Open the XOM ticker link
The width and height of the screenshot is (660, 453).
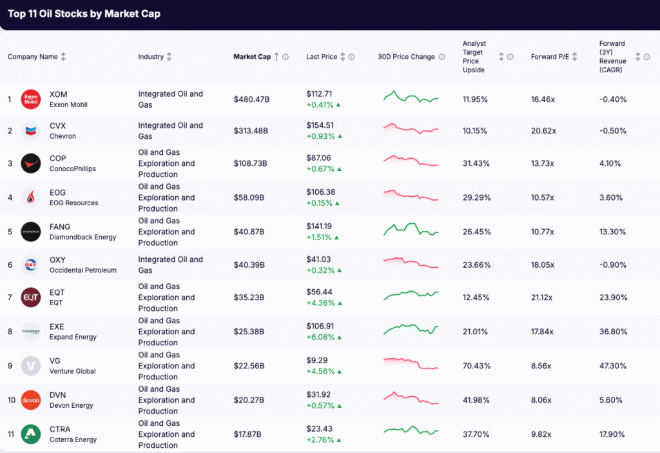point(58,94)
